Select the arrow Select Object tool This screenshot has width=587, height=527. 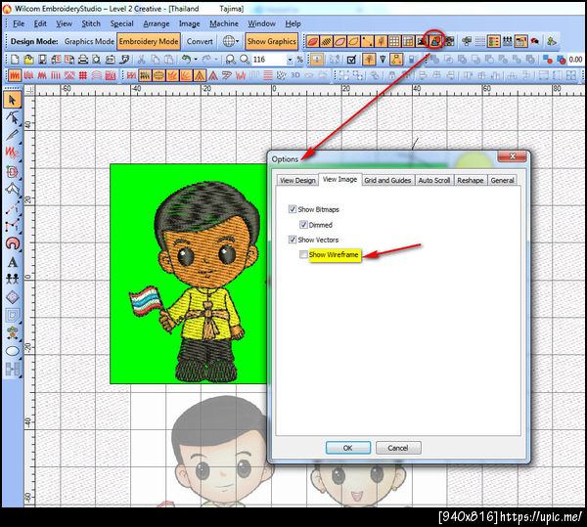tap(12, 100)
